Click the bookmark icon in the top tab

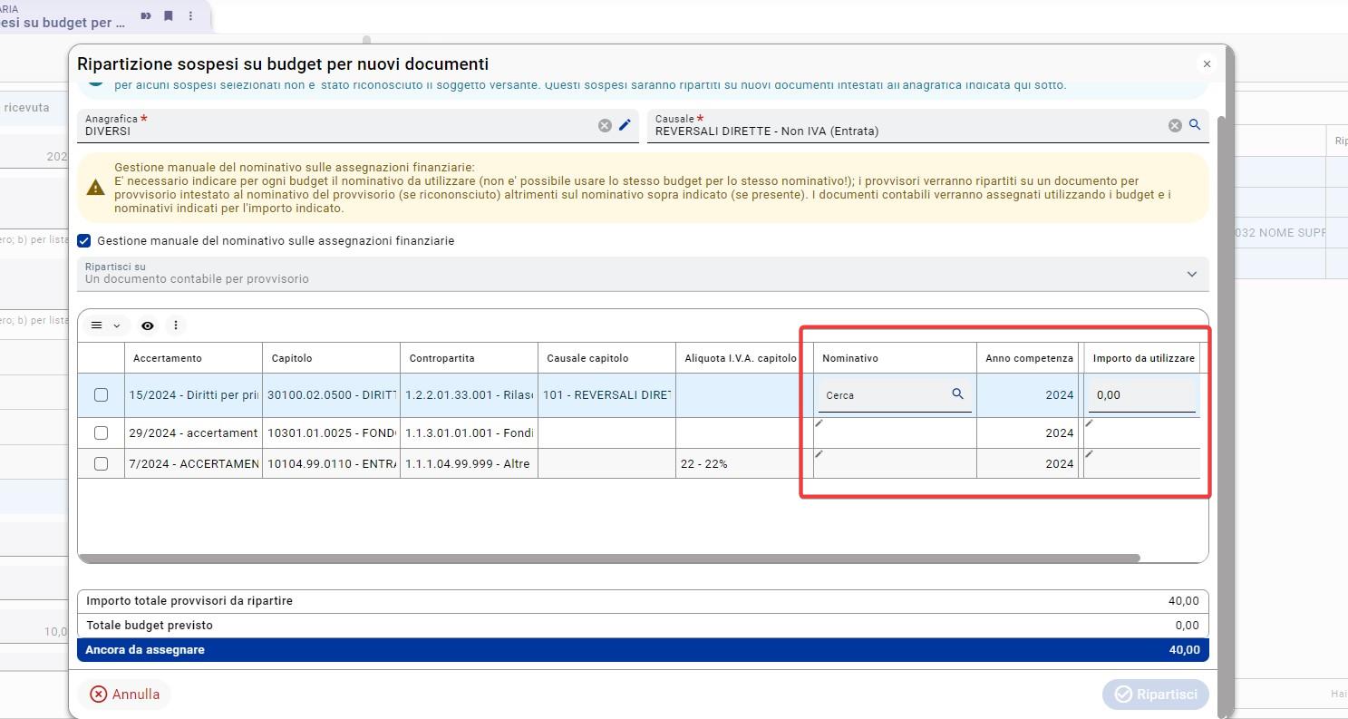click(x=169, y=16)
